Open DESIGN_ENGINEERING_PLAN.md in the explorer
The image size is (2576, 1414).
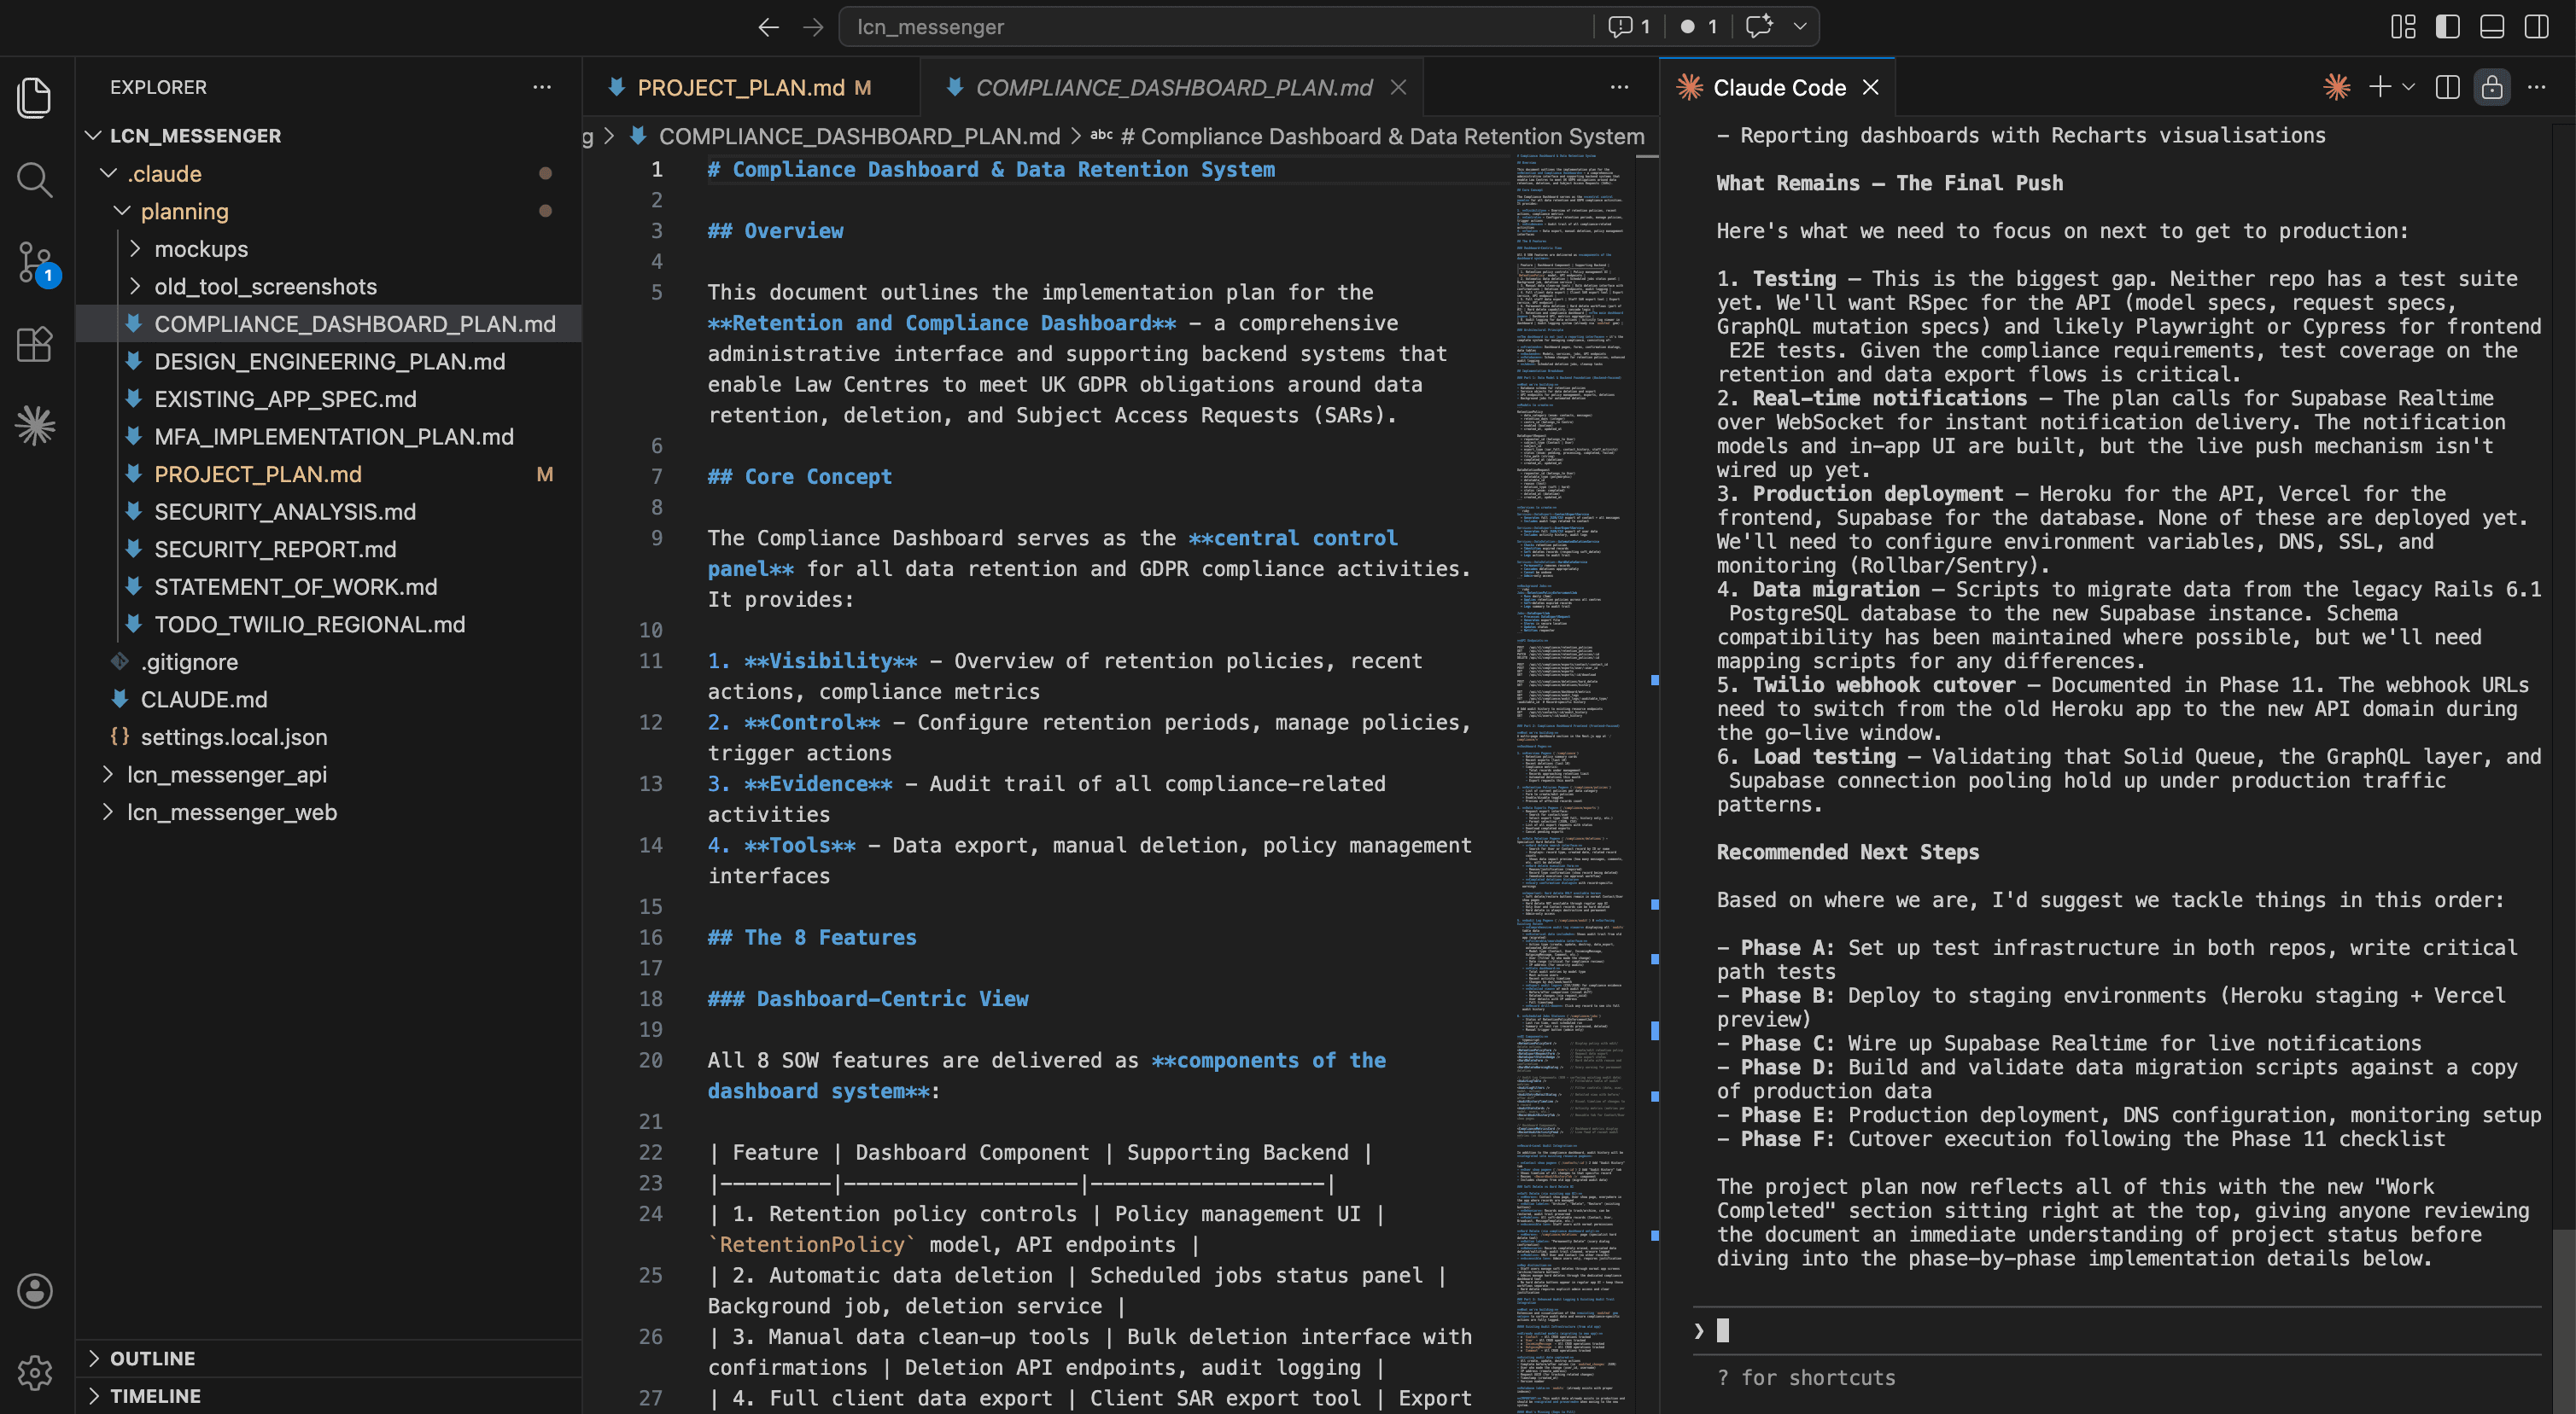click(329, 362)
